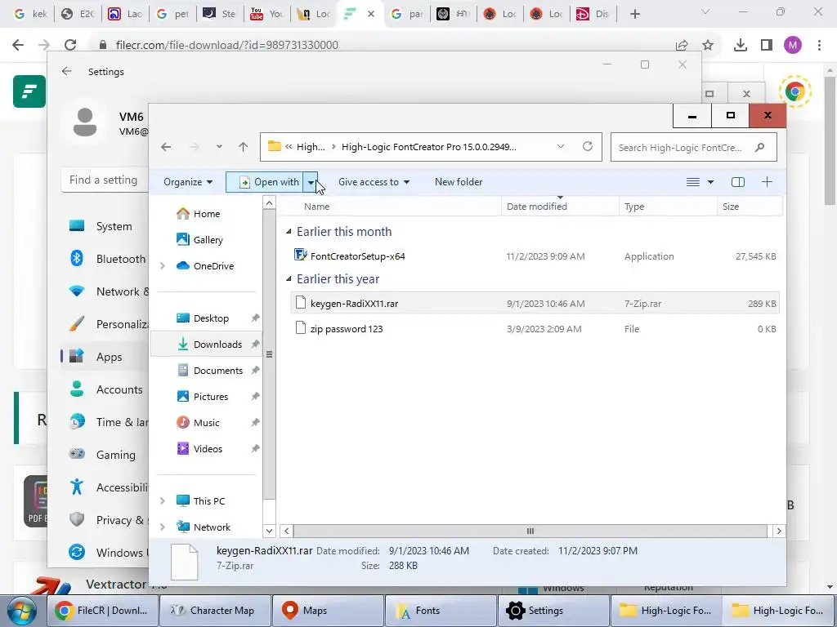Select zip password 123 file
The image size is (837, 627).
[x=534, y=329]
